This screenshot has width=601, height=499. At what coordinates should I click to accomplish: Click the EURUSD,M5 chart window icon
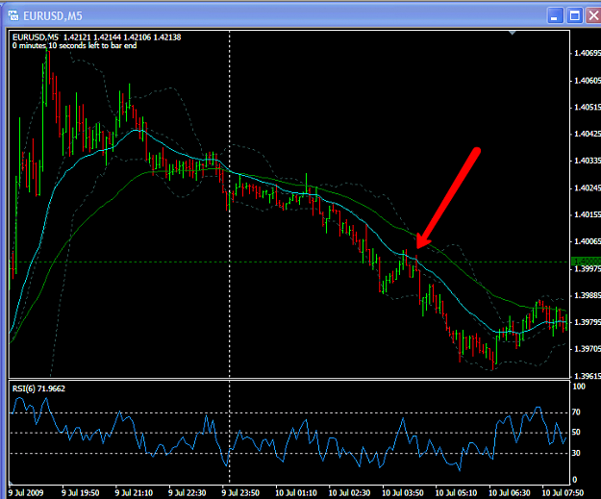click(x=13, y=15)
